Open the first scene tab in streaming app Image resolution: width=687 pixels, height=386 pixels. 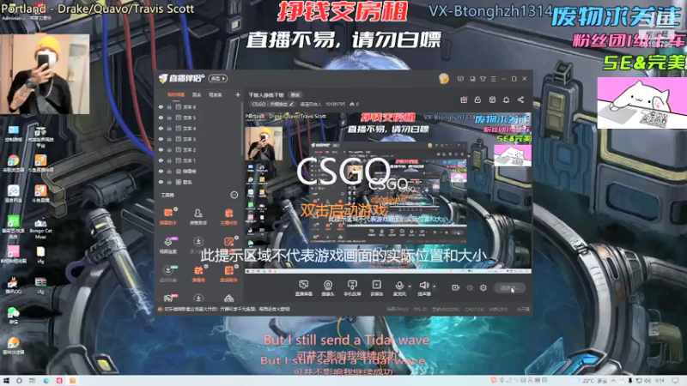coord(176,94)
